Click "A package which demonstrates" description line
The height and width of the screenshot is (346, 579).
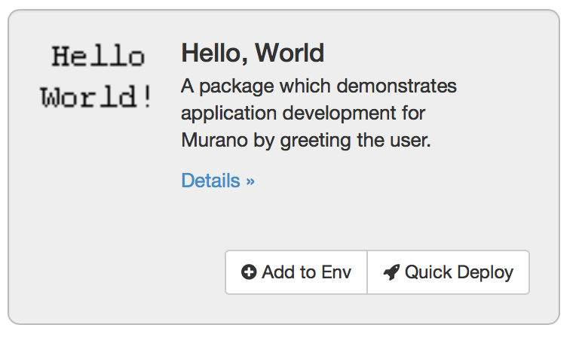pos(318,86)
